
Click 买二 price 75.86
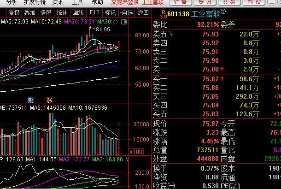[x=211, y=88]
